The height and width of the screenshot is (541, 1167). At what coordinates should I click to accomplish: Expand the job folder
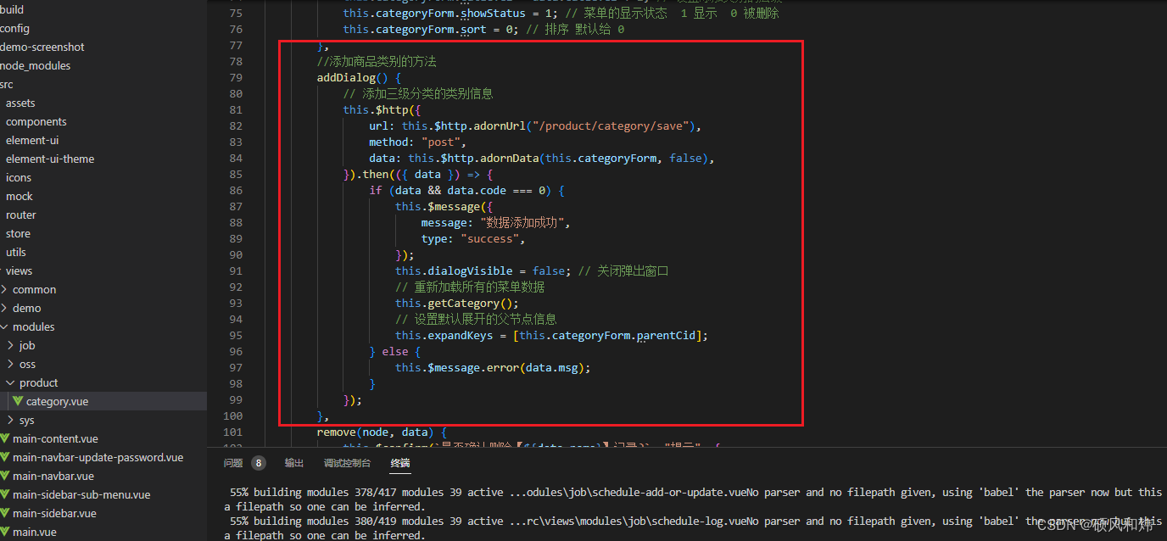tap(10, 345)
